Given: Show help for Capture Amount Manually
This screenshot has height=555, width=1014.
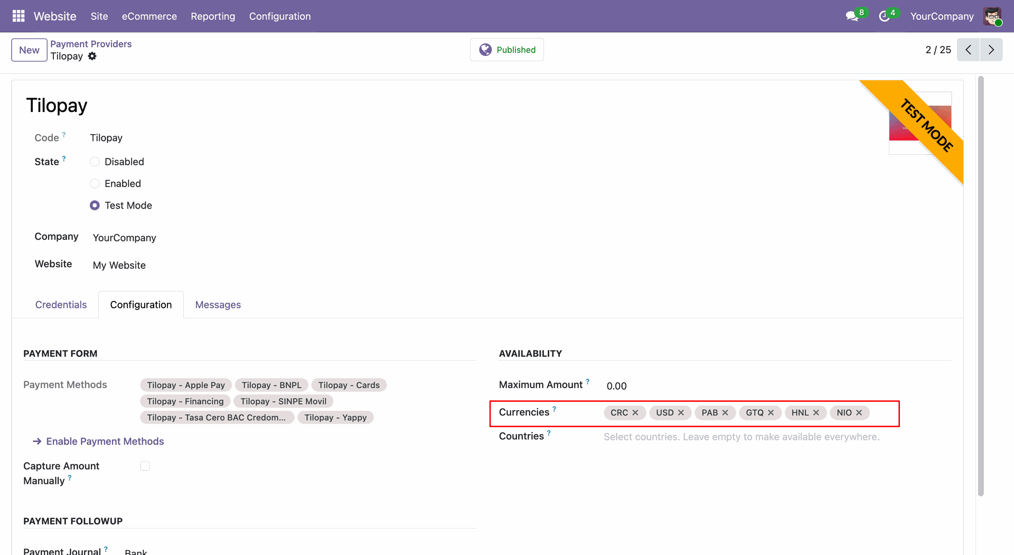Looking at the screenshot, I should tap(69, 478).
